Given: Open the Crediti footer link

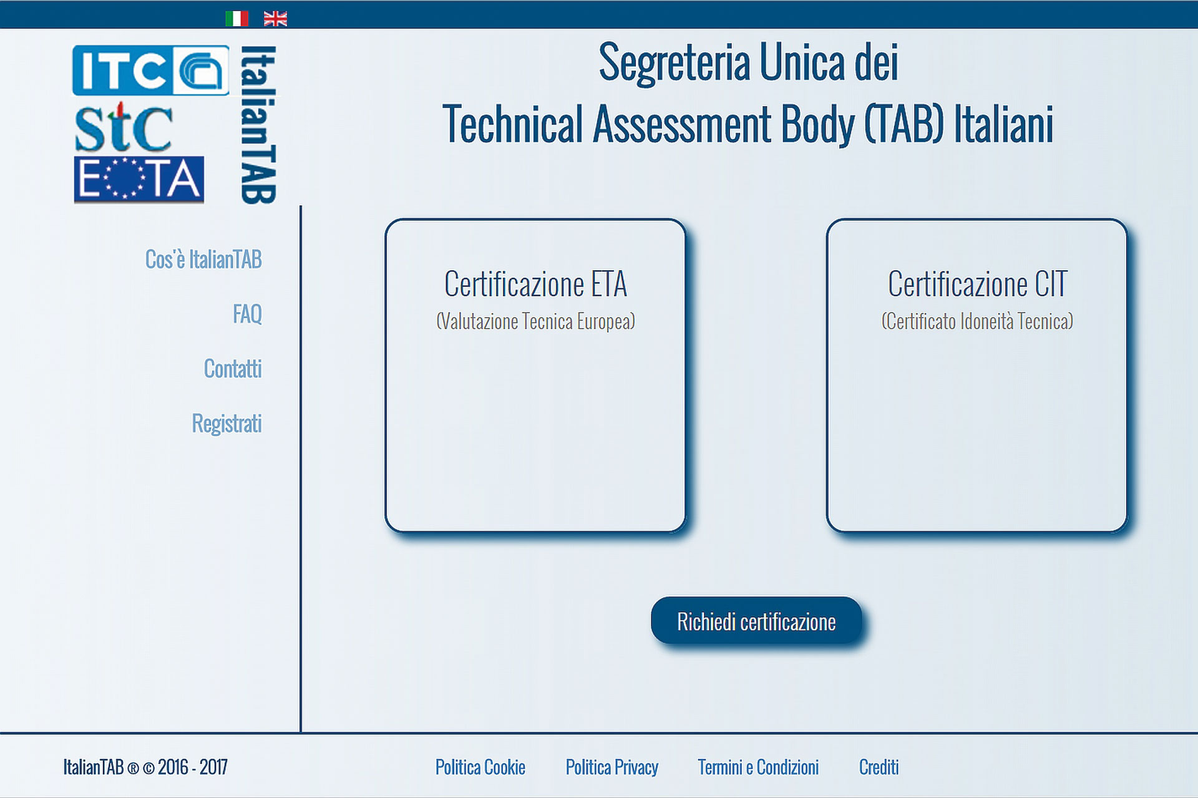Looking at the screenshot, I should click(x=879, y=767).
